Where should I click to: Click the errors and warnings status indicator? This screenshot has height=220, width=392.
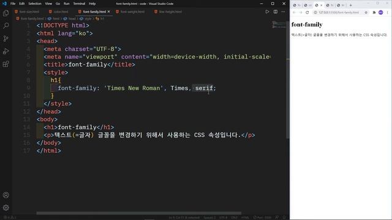coord(10,218)
